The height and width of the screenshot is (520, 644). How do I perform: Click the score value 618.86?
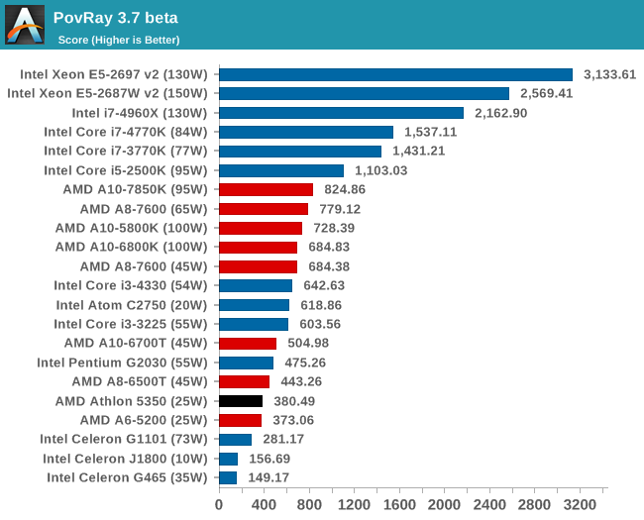[321, 305]
